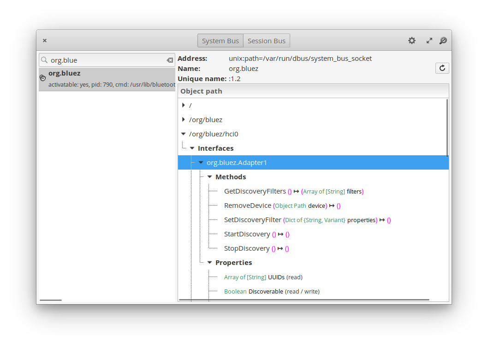Click the search magnifier inside the filter box
This screenshot has width=488, height=347.
pos(44,60)
